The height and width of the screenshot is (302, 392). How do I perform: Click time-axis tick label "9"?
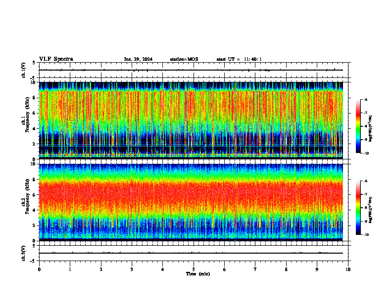coord(317,269)
